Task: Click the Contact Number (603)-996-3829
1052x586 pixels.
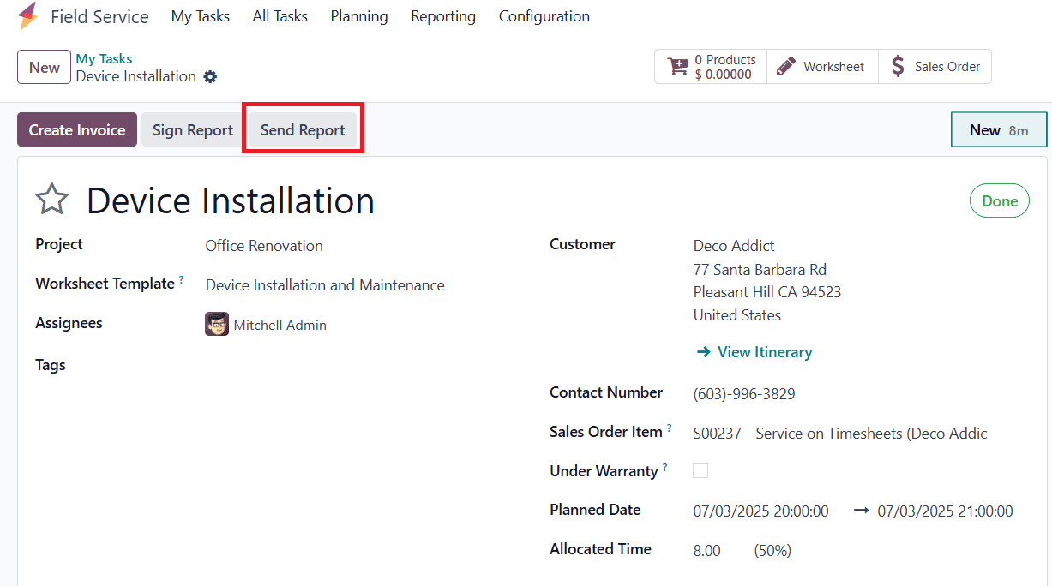Action: click(x=744, y=394)
